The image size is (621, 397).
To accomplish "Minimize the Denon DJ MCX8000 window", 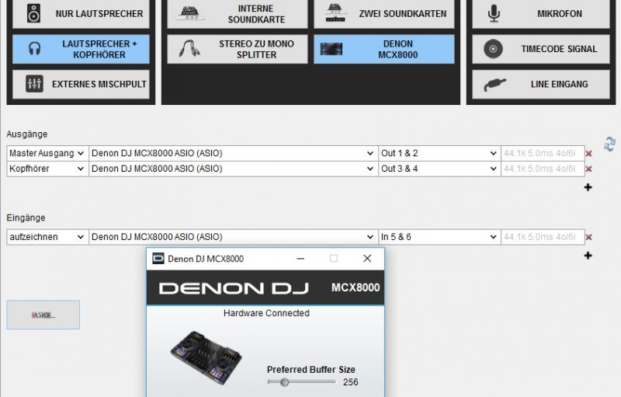I will point(300,259).
